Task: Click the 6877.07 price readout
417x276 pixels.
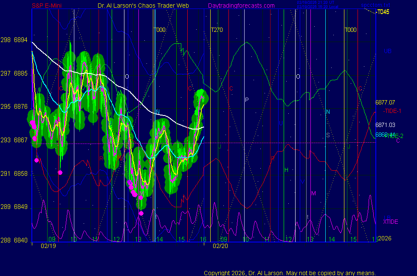Action: [385, 102]
